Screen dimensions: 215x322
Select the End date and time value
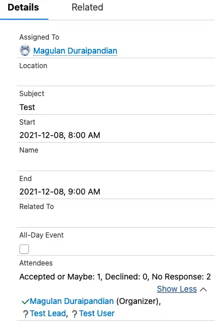[x=60, y=192]
